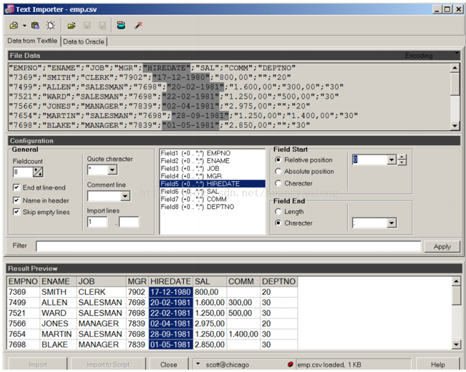The width and height of the screenshot is (466, 372).
Task: Click the magic wand wizard icon
Action: tap(138, 26)
